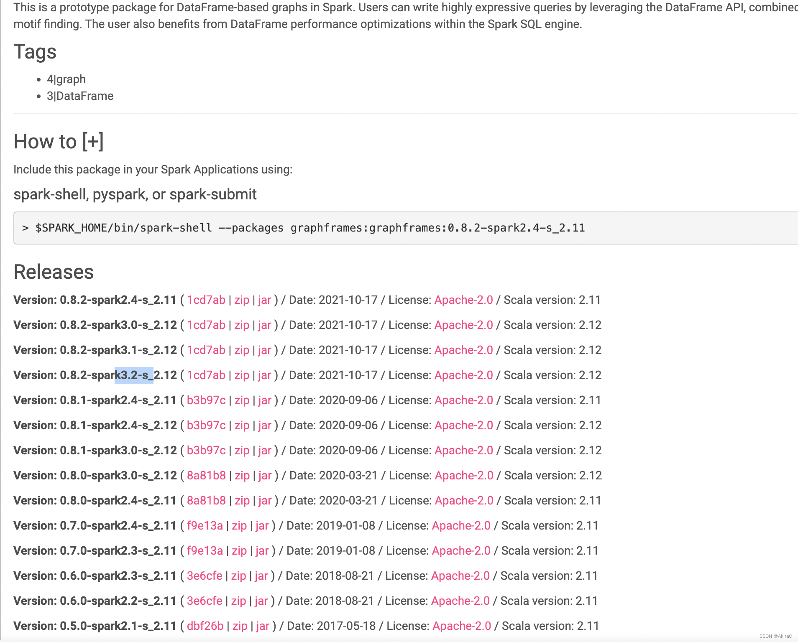Viewport: 798px width, 642px height.
Task: Download jar for 0.8.0-spark2.4-s_2.11
Action: [266, 501]
